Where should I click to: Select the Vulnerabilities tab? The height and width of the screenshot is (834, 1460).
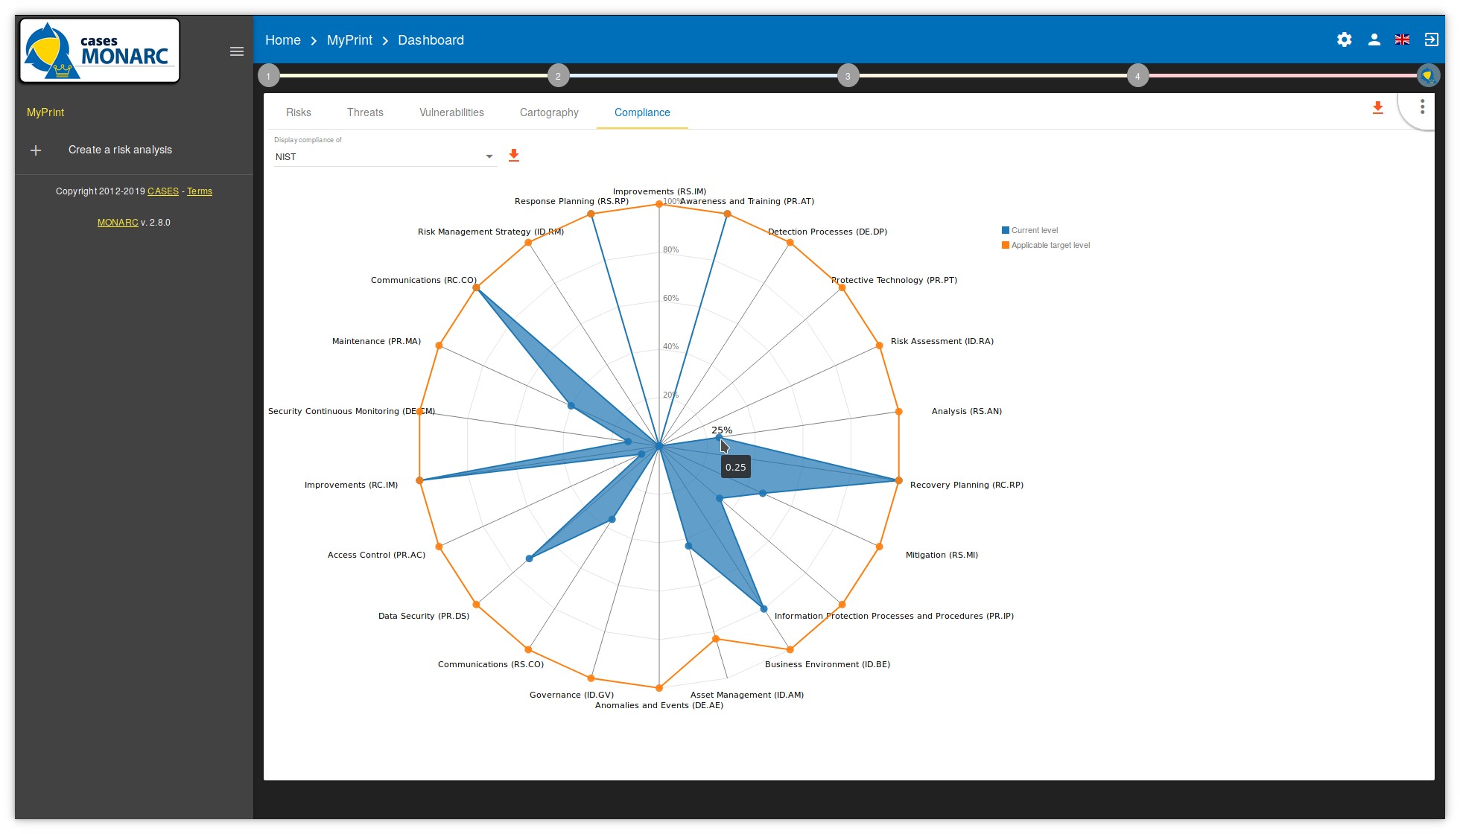[x=451, y=112]
